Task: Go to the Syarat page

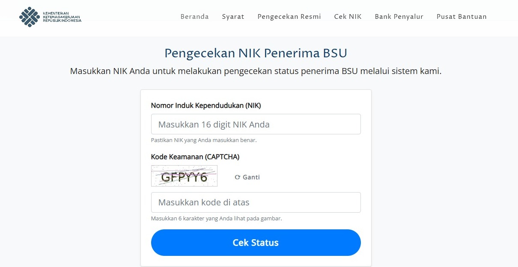Action: pos(233,17)
